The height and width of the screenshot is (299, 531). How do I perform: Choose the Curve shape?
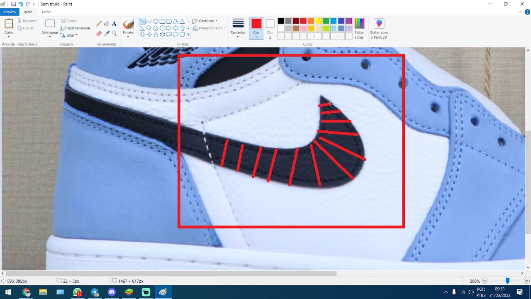coord(149,21)
